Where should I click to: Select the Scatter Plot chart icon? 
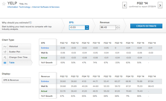click(5, 52)
